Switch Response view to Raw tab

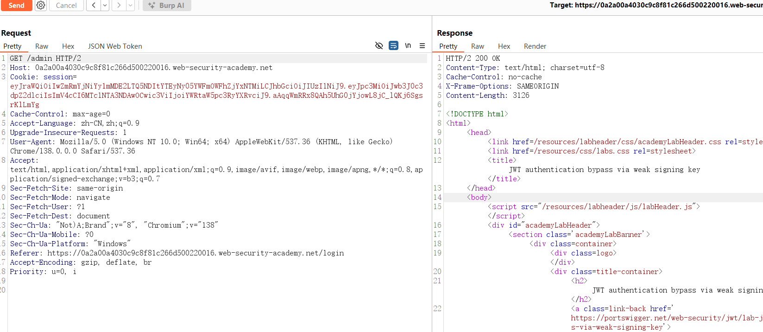(x=478, y=46)
